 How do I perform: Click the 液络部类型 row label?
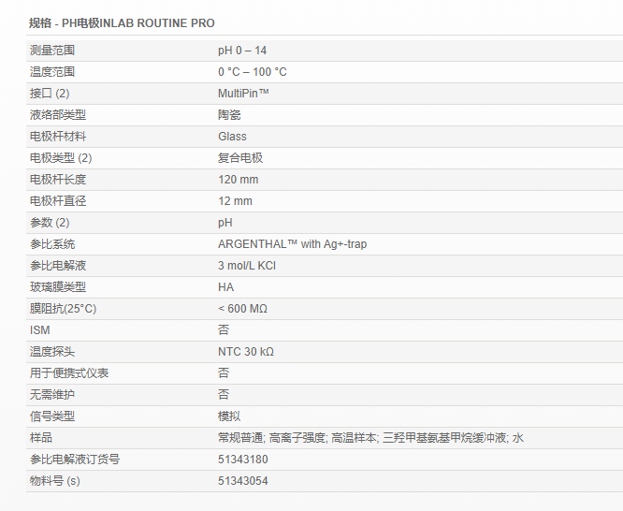click(x=58, y=115)
